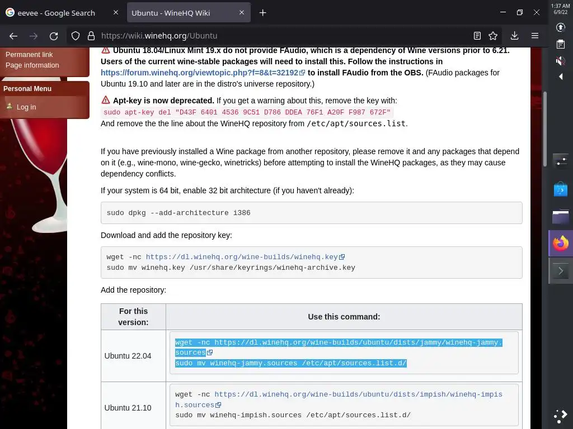Close the eevee - Google Search tab
Viewport: 573px width, 429px height.
[116, 12]
